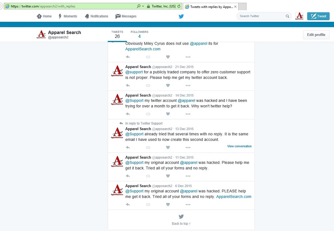Open more options on 6 Dec 2015 tweet
The width and height of the screenshot is (334, 231).
point(188,204)
